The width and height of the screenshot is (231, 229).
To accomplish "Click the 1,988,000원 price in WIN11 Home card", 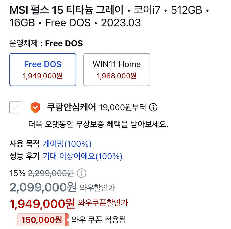I will (x=117, y=76).
